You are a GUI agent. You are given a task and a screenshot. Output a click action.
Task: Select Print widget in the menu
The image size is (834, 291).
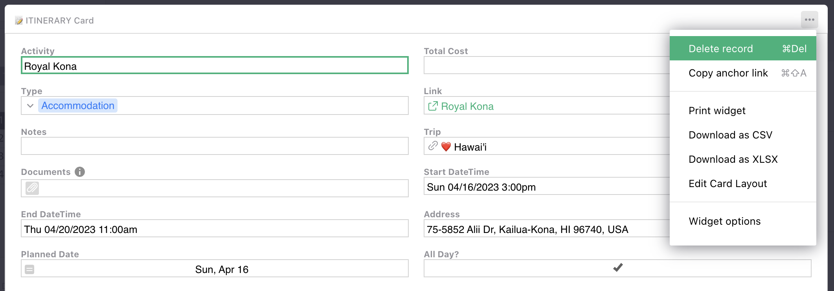click(717, 111)
